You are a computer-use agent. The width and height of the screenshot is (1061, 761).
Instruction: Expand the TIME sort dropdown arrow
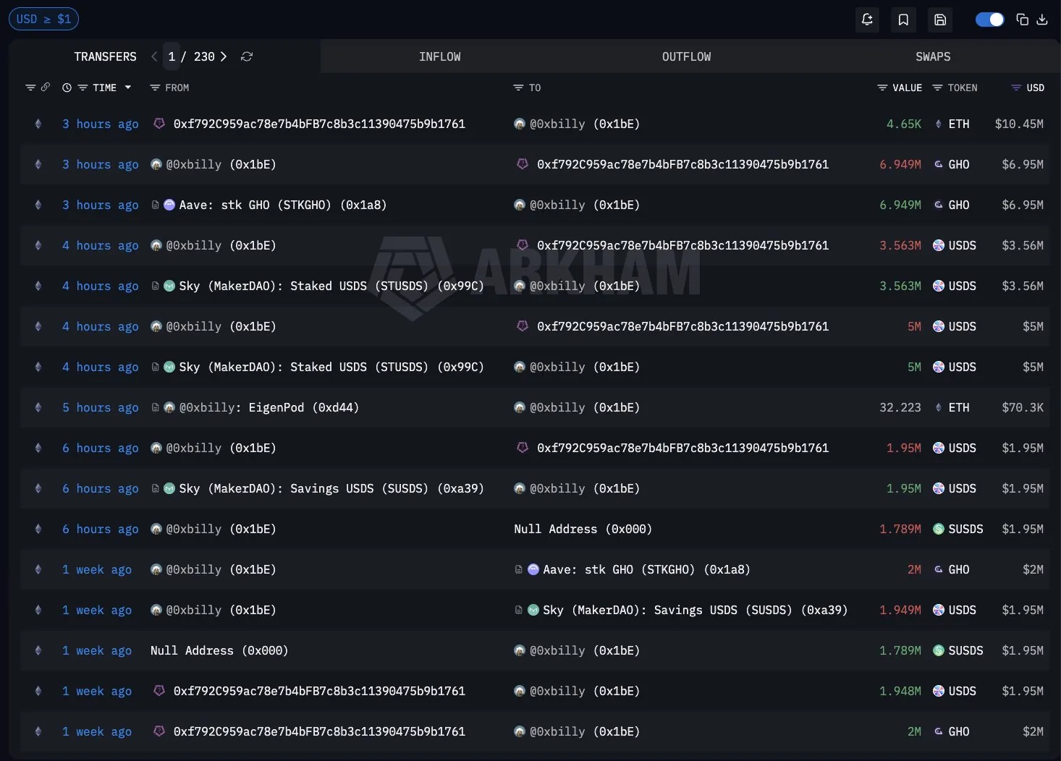pos(128,88)
